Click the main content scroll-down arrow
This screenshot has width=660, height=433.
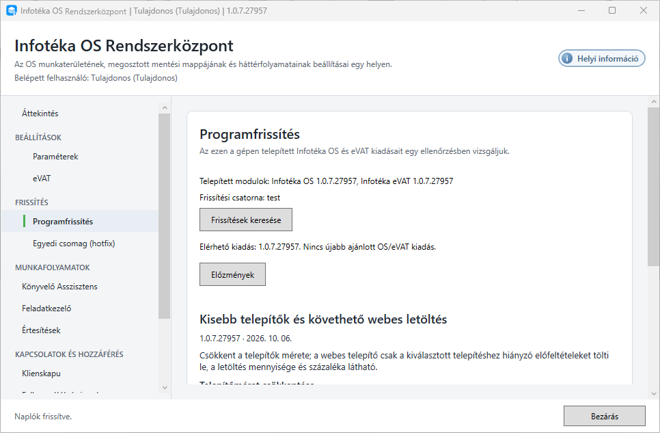[654, 393]
